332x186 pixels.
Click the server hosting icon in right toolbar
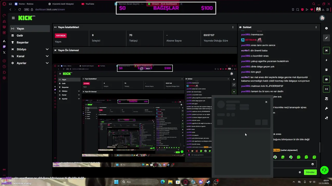point(326,99)
